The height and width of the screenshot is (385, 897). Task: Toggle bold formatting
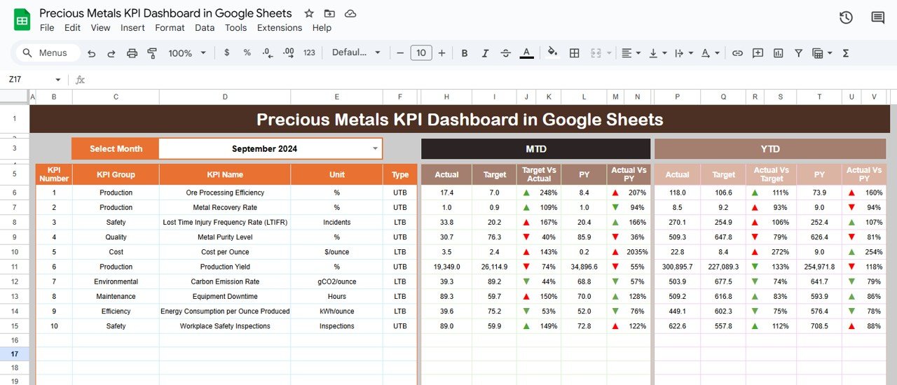464,52
